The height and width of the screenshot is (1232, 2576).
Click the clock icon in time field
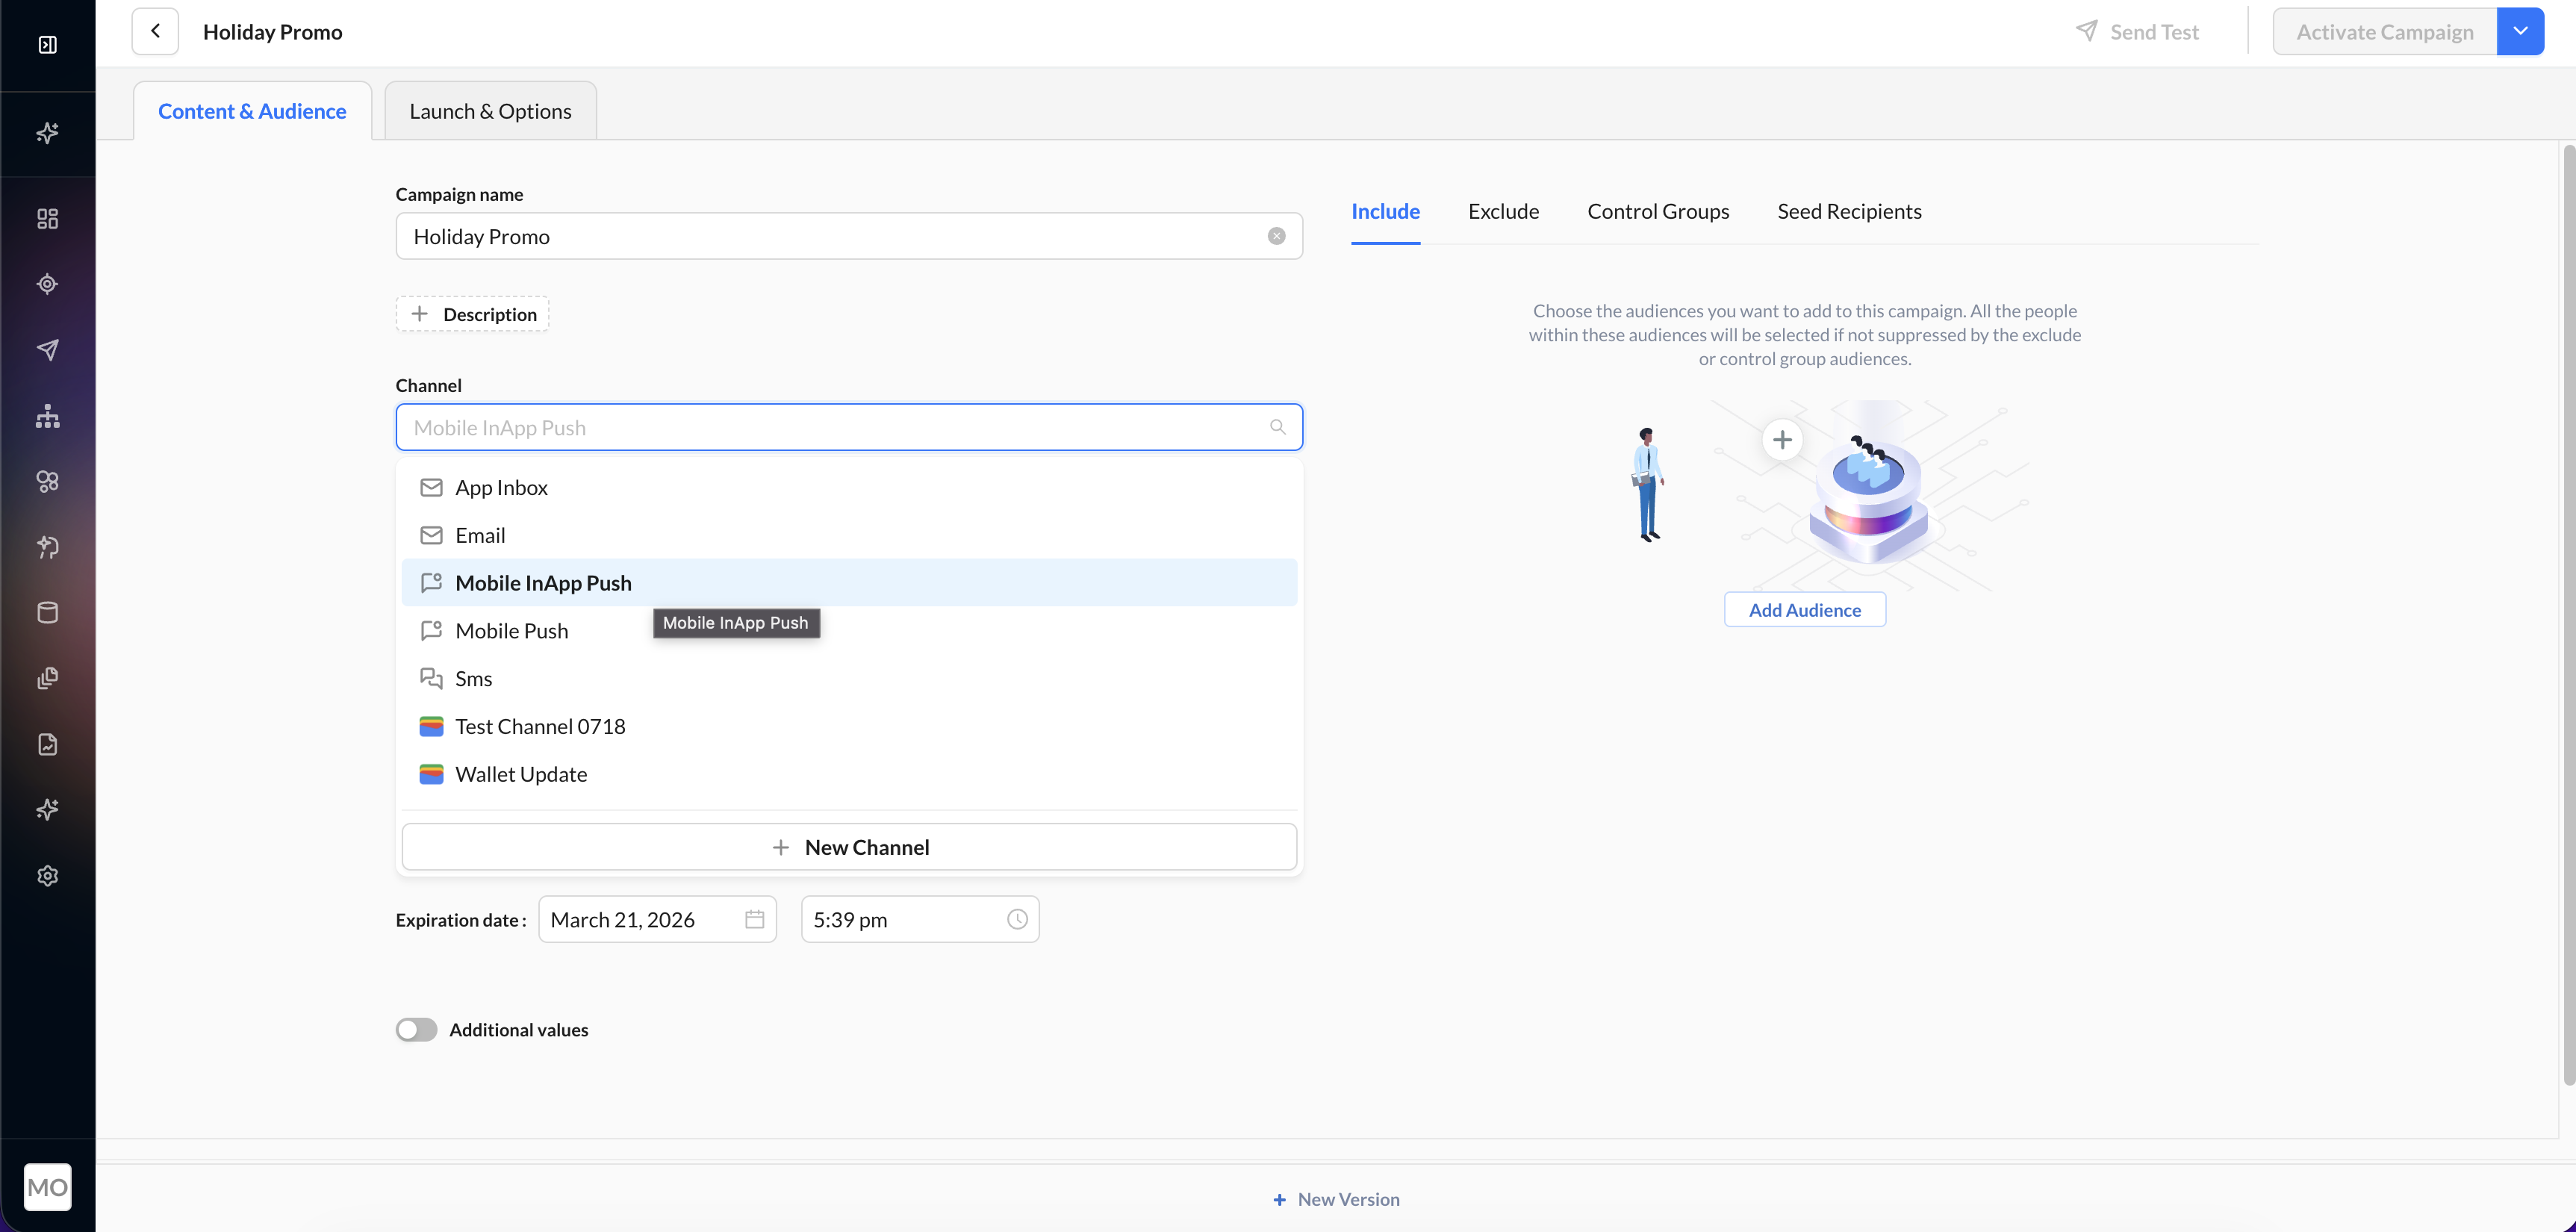[1017, 919]
